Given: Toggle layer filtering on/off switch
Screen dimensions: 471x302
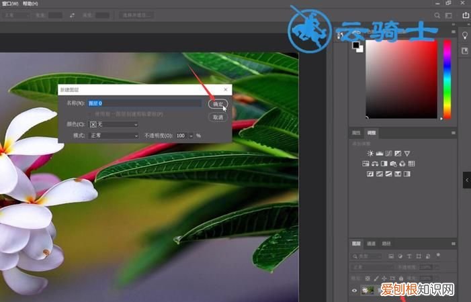Looking at the screenshot, I should click(438, 255).
